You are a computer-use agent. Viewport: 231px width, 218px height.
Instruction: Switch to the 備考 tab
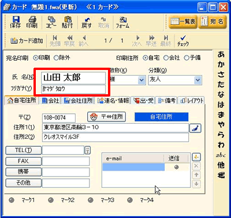tap(166, 101)
